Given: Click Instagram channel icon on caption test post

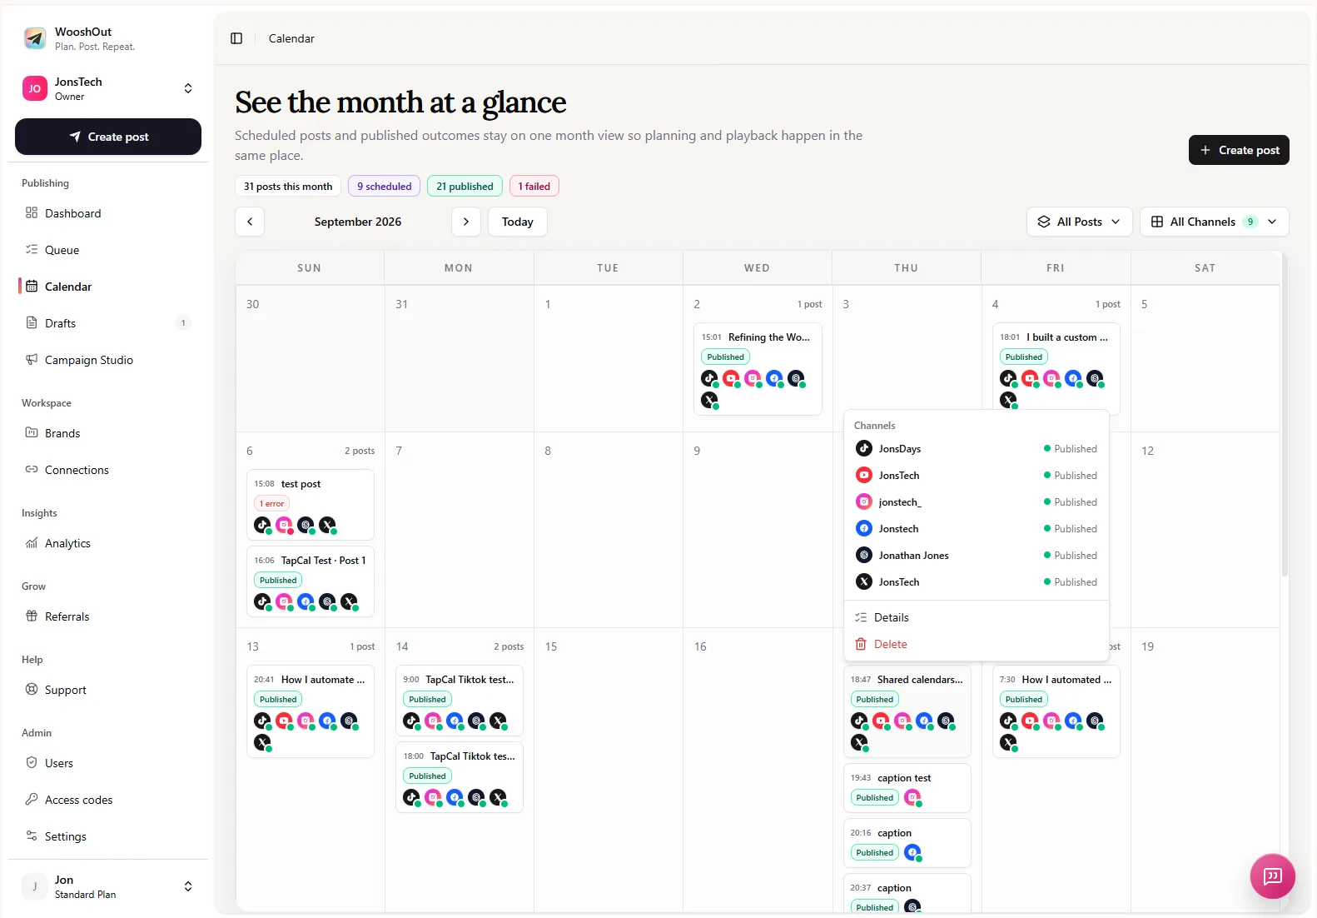Looking at the screenshot, I should tap(912, 797).
